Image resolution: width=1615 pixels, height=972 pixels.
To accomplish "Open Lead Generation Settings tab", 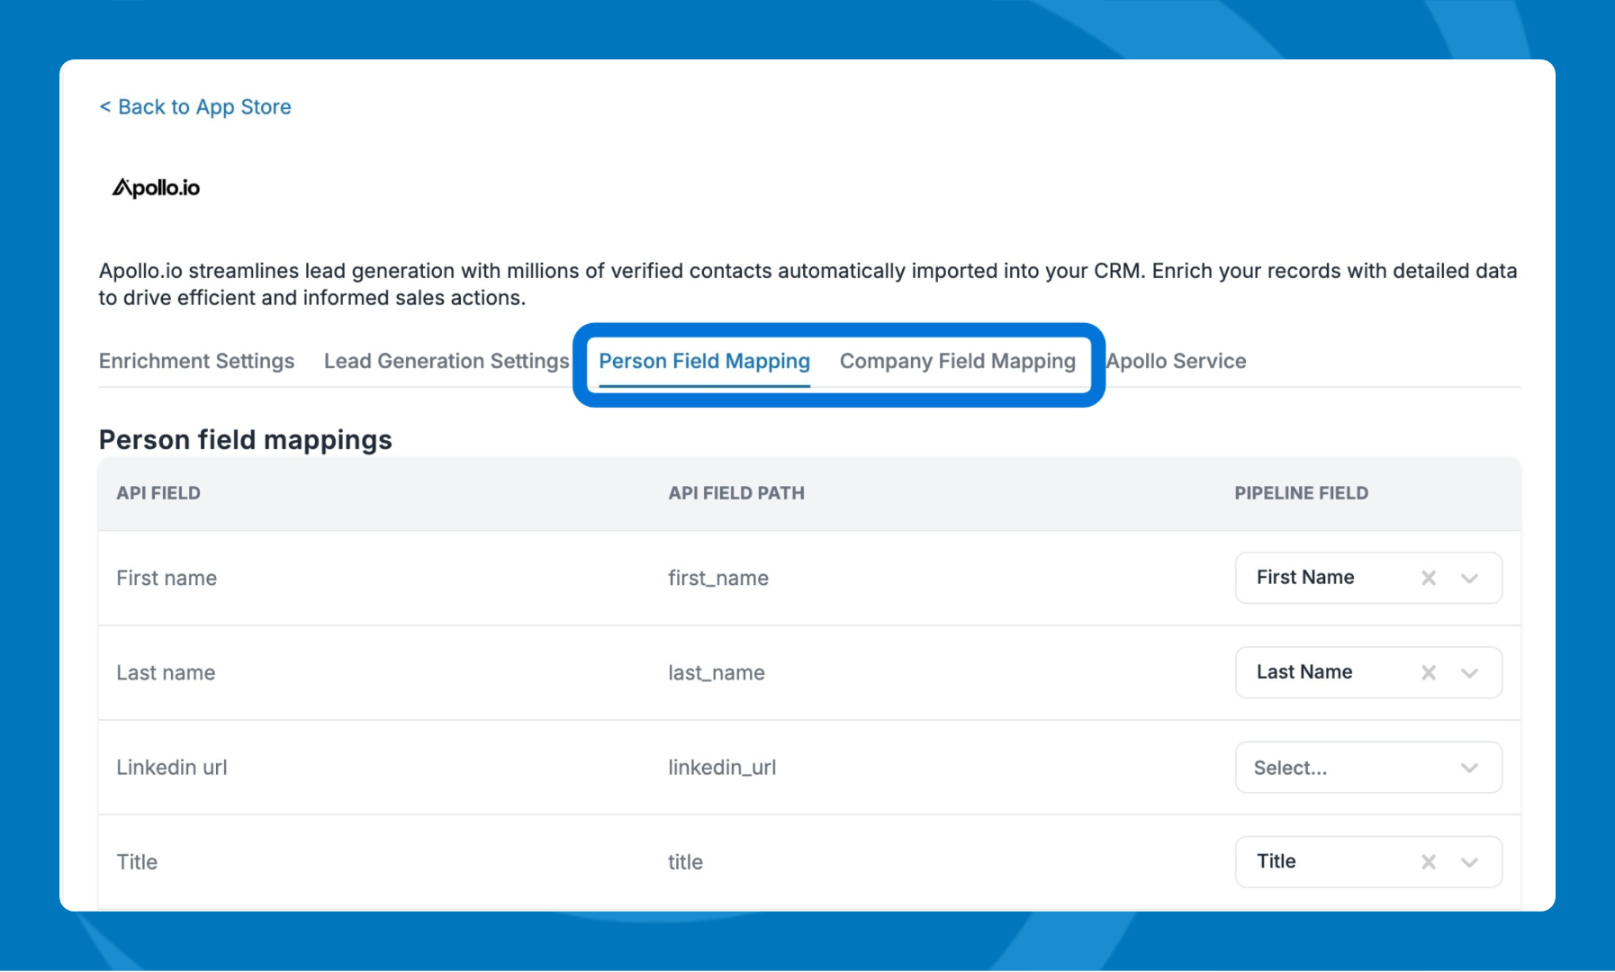I will 446,361.
